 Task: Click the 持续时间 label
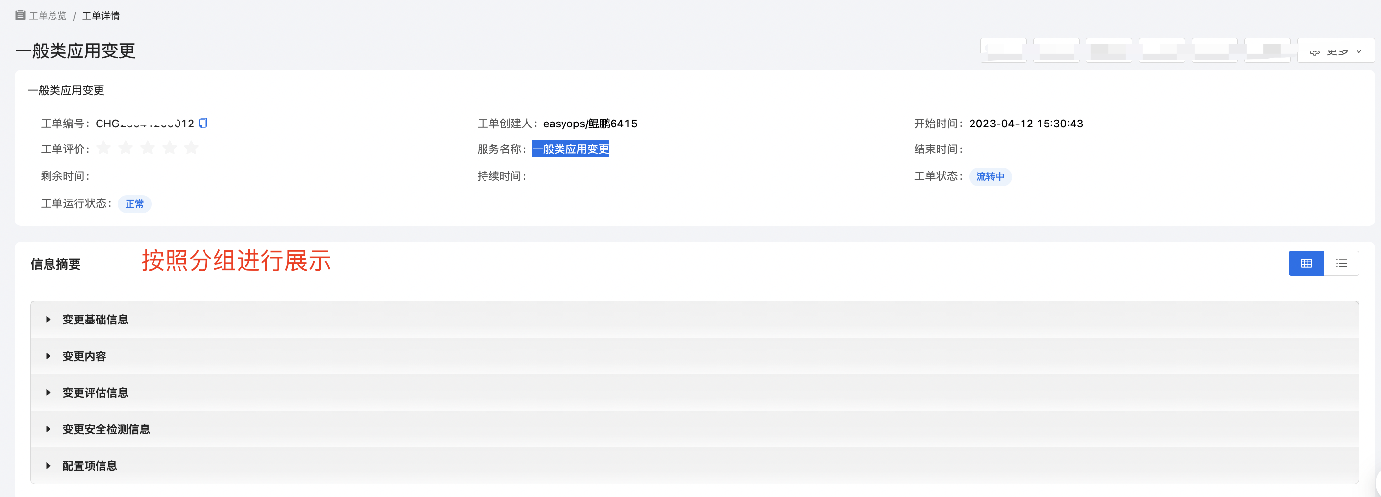502,176
